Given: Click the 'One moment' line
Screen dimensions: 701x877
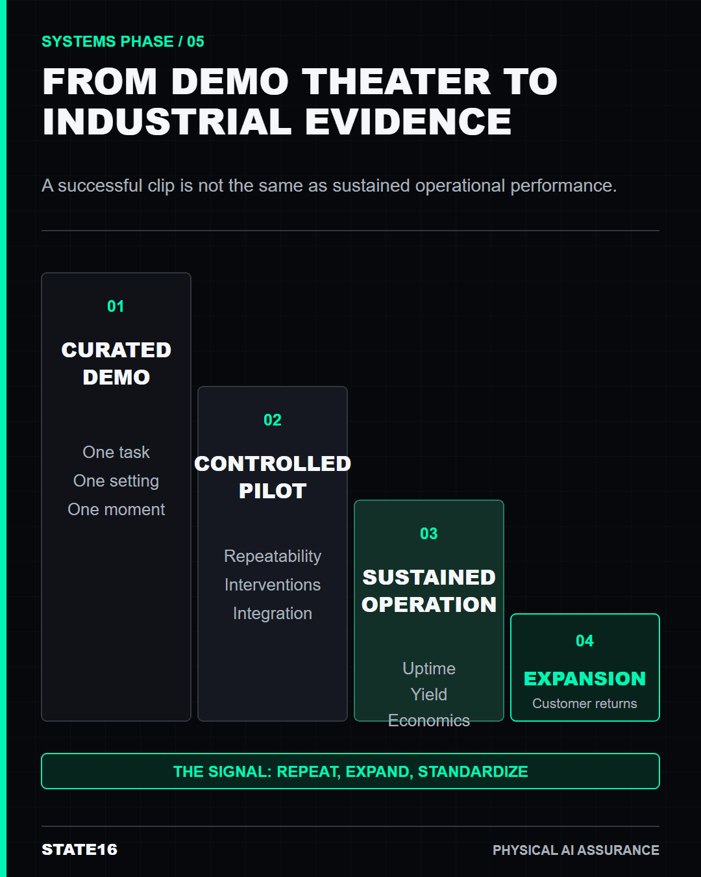Looking at the screenshot, I should [x=116, y=509].
